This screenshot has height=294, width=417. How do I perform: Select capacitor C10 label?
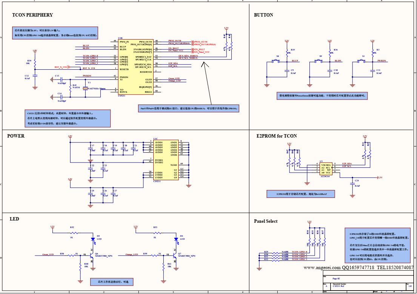335,70
